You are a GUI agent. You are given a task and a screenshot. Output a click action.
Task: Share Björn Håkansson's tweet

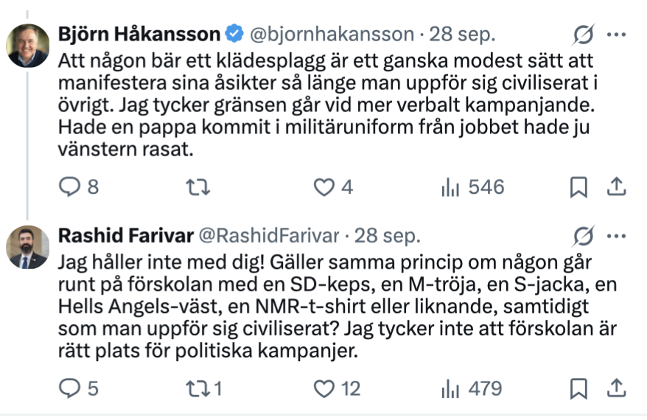tap(616, 188)
